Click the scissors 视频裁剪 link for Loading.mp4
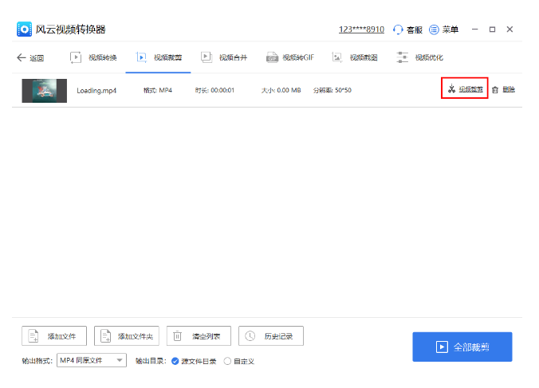The width and height of the screenshot is (539, 388). pyautogui.click(x=465, y=89)
